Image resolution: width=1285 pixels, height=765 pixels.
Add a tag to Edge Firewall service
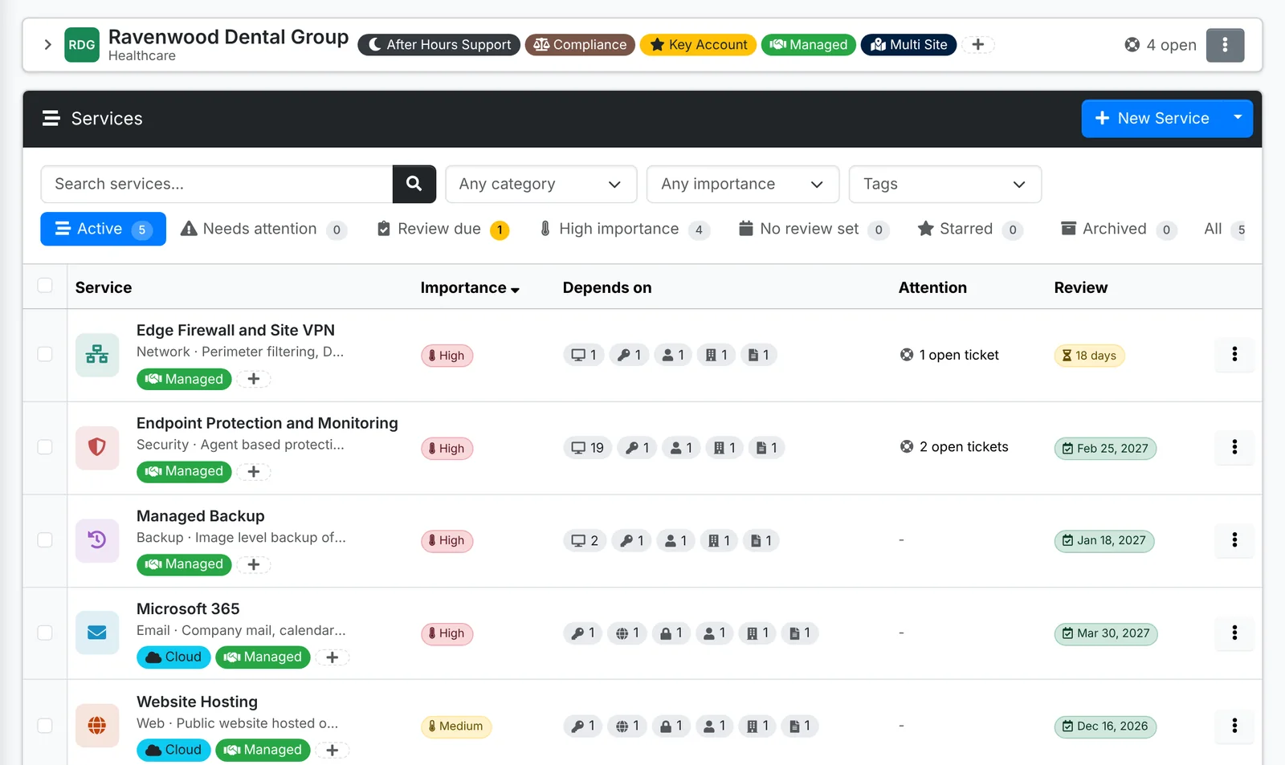[x=254, y=379]
